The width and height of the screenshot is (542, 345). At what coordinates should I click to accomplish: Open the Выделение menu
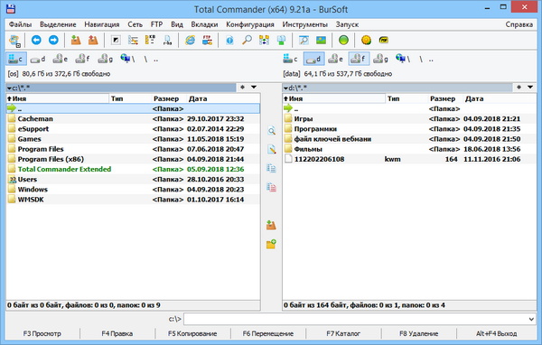[58, 24]
